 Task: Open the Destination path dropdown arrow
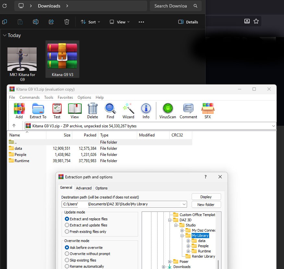pos(184,204)
